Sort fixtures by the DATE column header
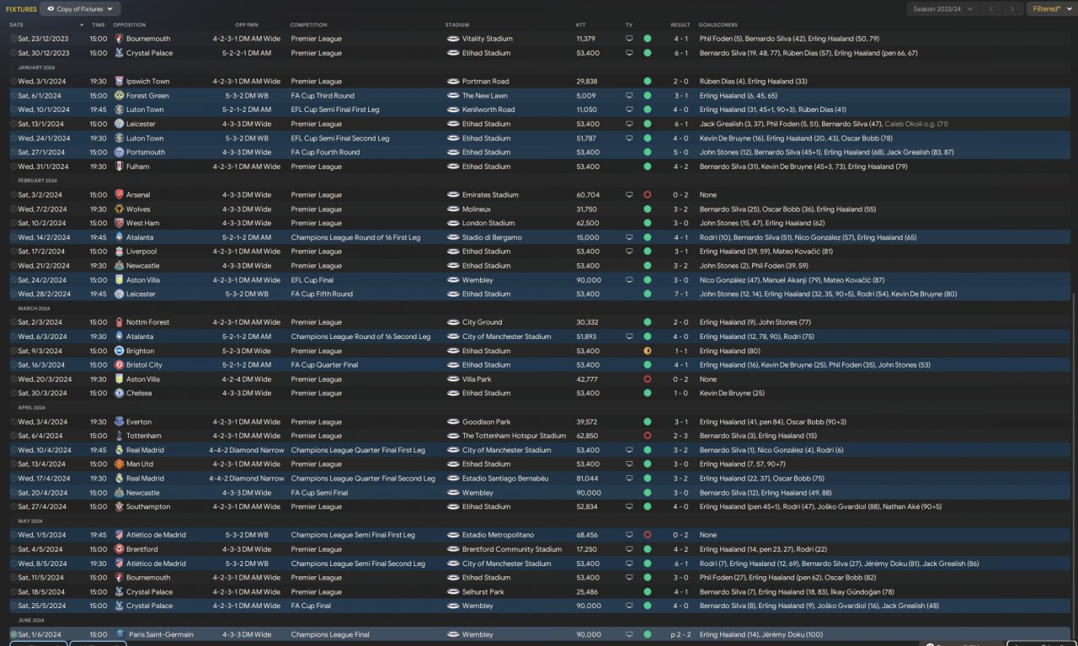Image resolution: width=1078 pixels, height=646 pixels. point(17,25)
